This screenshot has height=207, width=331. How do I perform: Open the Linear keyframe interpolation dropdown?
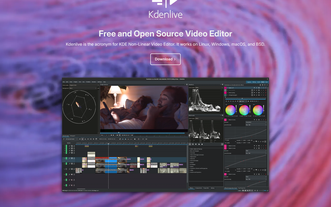click(243, 101)
